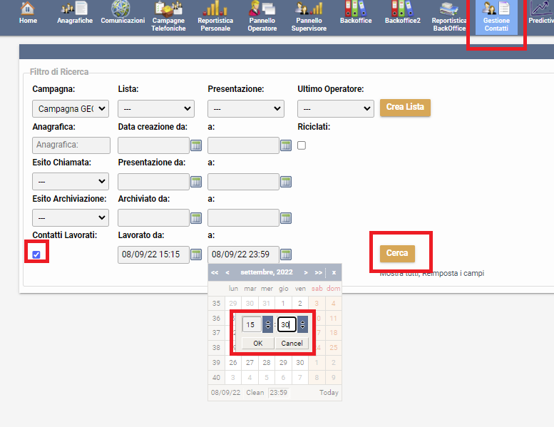554x427 pixels.
Task: Click the hour stepper in time picker
Action: [x=267, y=324]
